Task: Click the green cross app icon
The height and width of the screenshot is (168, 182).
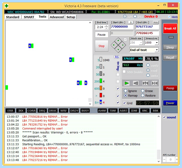Action: tap(6, 6)
